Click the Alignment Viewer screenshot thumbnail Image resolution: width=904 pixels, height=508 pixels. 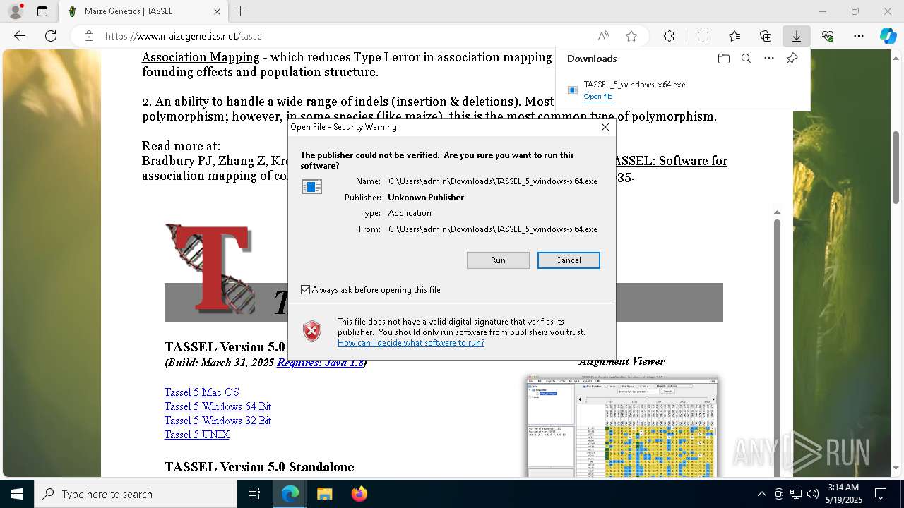coord(622,427)
